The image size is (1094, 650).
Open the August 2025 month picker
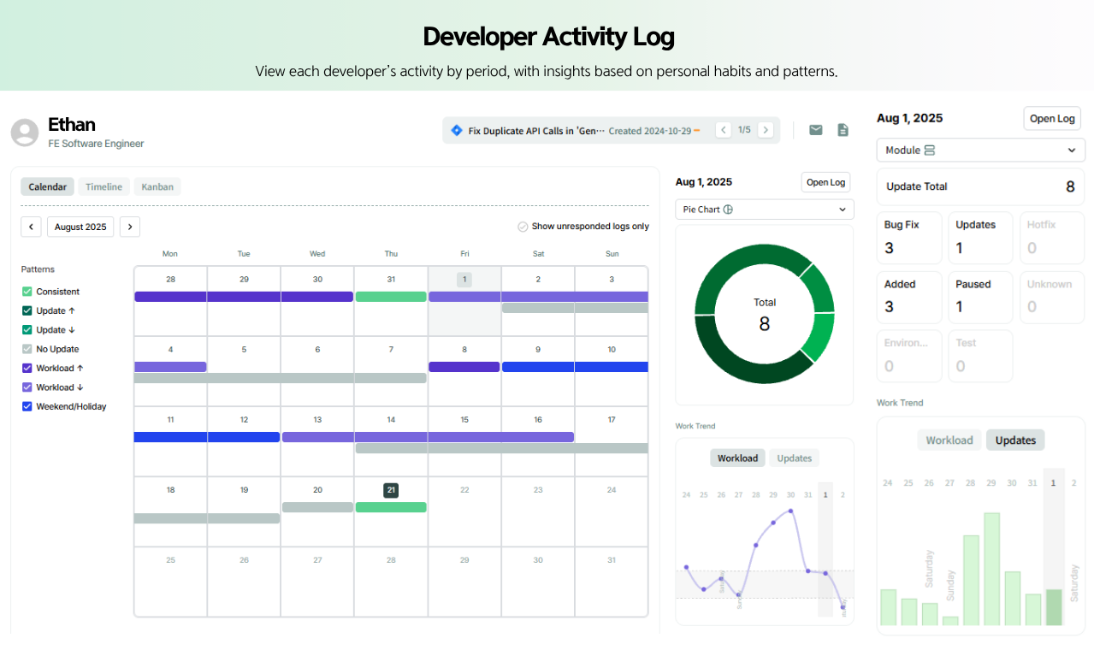click(x=80, y=227)
